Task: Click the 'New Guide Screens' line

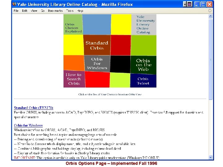Action: tap(75, 144)
